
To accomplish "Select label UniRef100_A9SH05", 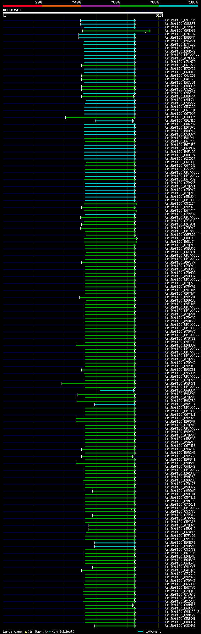I will pyautogui.click(x=180, y=373).
